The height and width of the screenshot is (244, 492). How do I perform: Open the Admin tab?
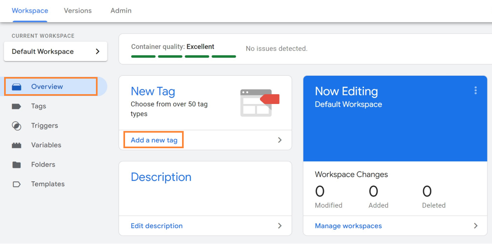click(x=121, y=11)
